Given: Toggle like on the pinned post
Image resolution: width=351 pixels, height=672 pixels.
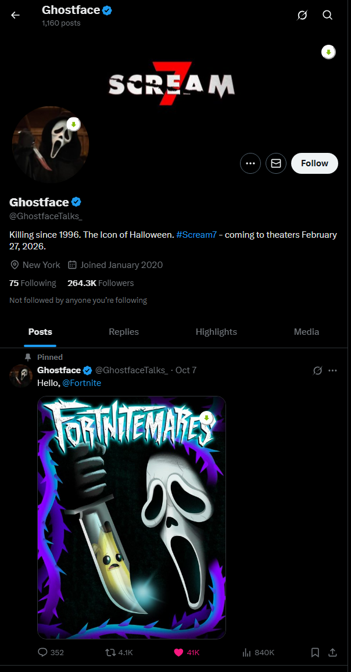Looking at the screenshot, I should (x=187, y=652).
